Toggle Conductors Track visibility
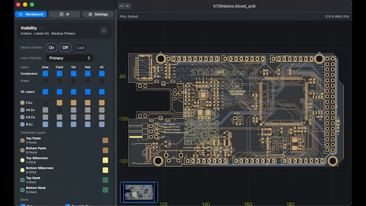 pyautogui.click(x=59, y=74)
